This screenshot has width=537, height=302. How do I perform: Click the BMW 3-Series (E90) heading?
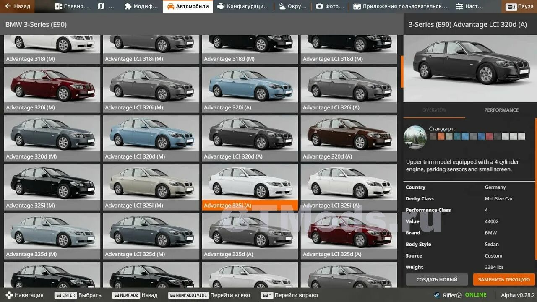(36, 25)
